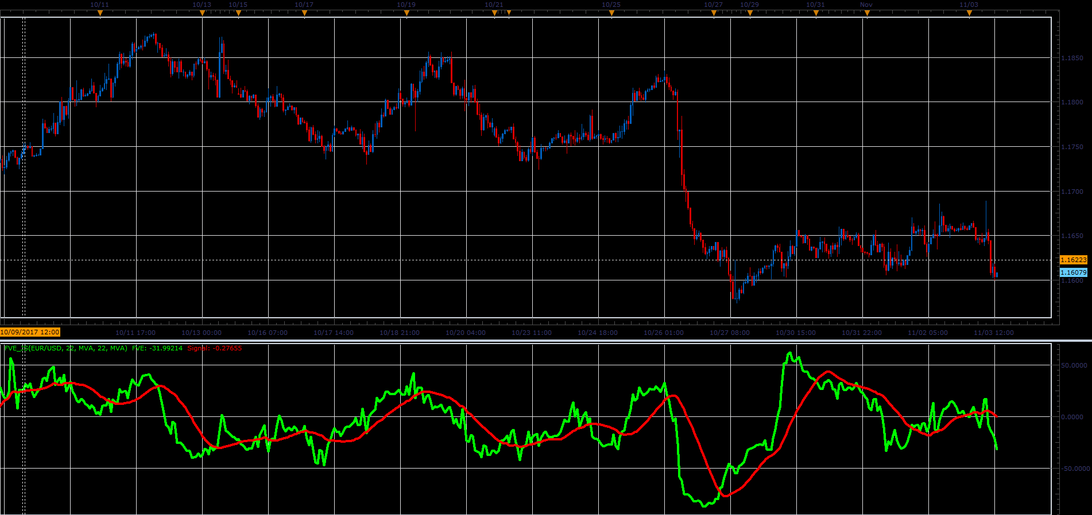
Task: Click the 1.1850 price axis label
Action: point(1072,58)
